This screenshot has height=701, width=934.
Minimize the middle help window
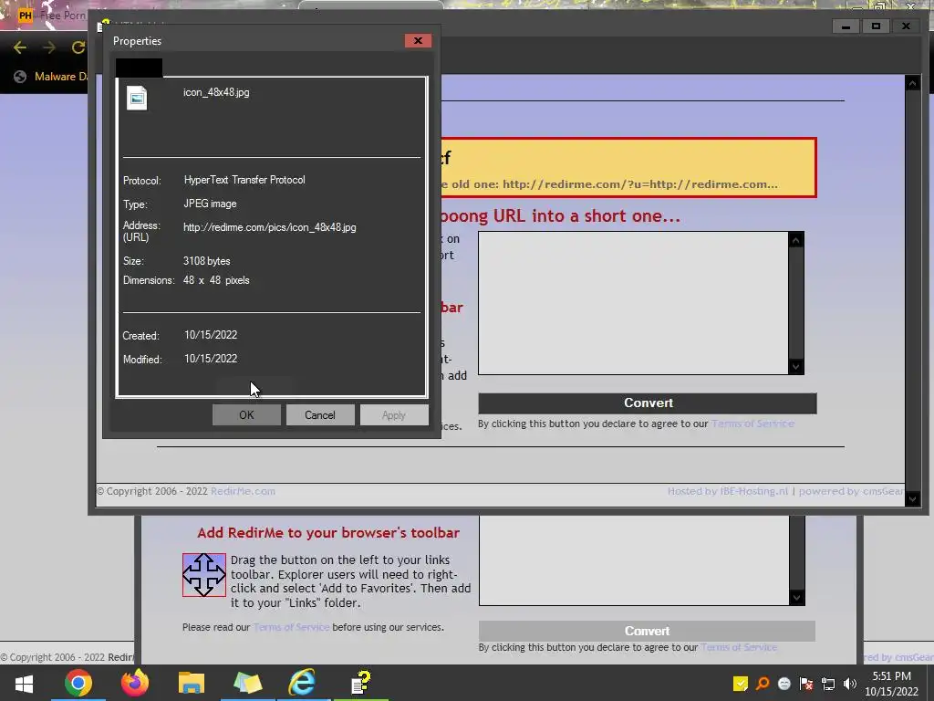(x=846, y=26)
